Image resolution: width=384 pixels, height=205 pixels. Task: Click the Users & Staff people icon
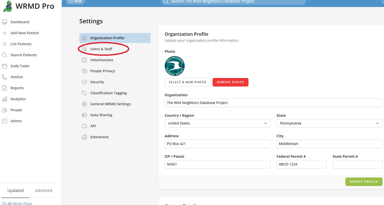tap(84, 49)
